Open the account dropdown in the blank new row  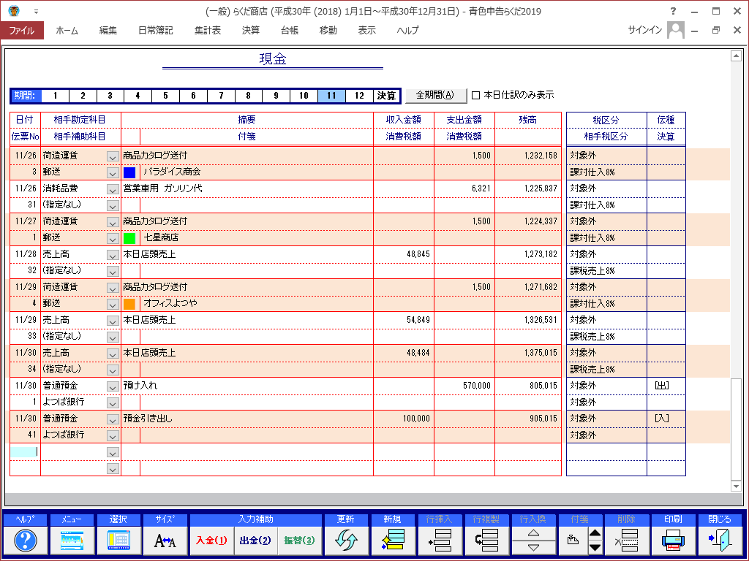(113, 452)
